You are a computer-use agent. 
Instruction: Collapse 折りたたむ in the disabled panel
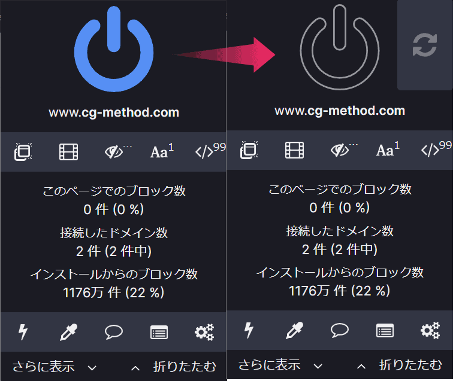point(400,365)
